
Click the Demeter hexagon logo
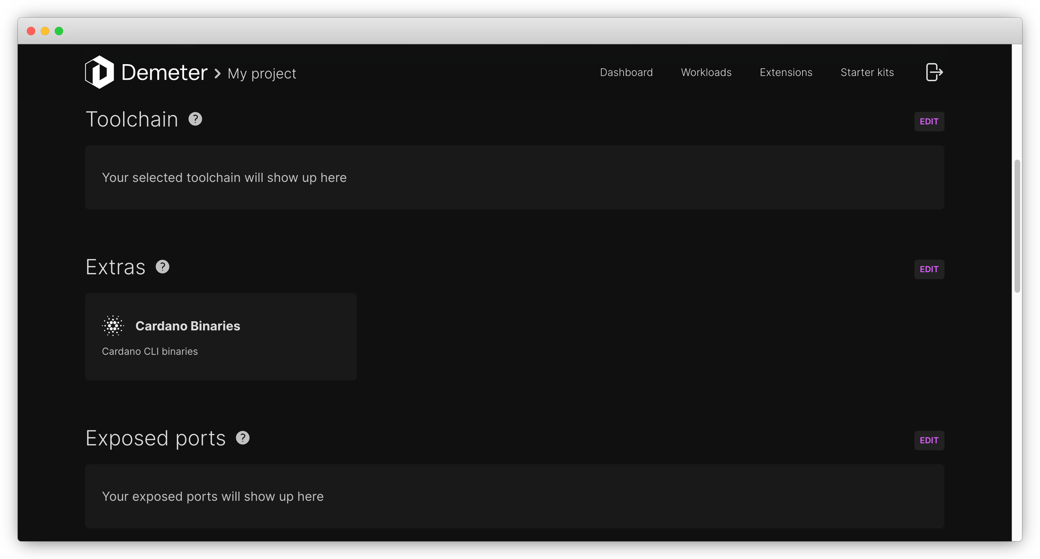[99, 72]
